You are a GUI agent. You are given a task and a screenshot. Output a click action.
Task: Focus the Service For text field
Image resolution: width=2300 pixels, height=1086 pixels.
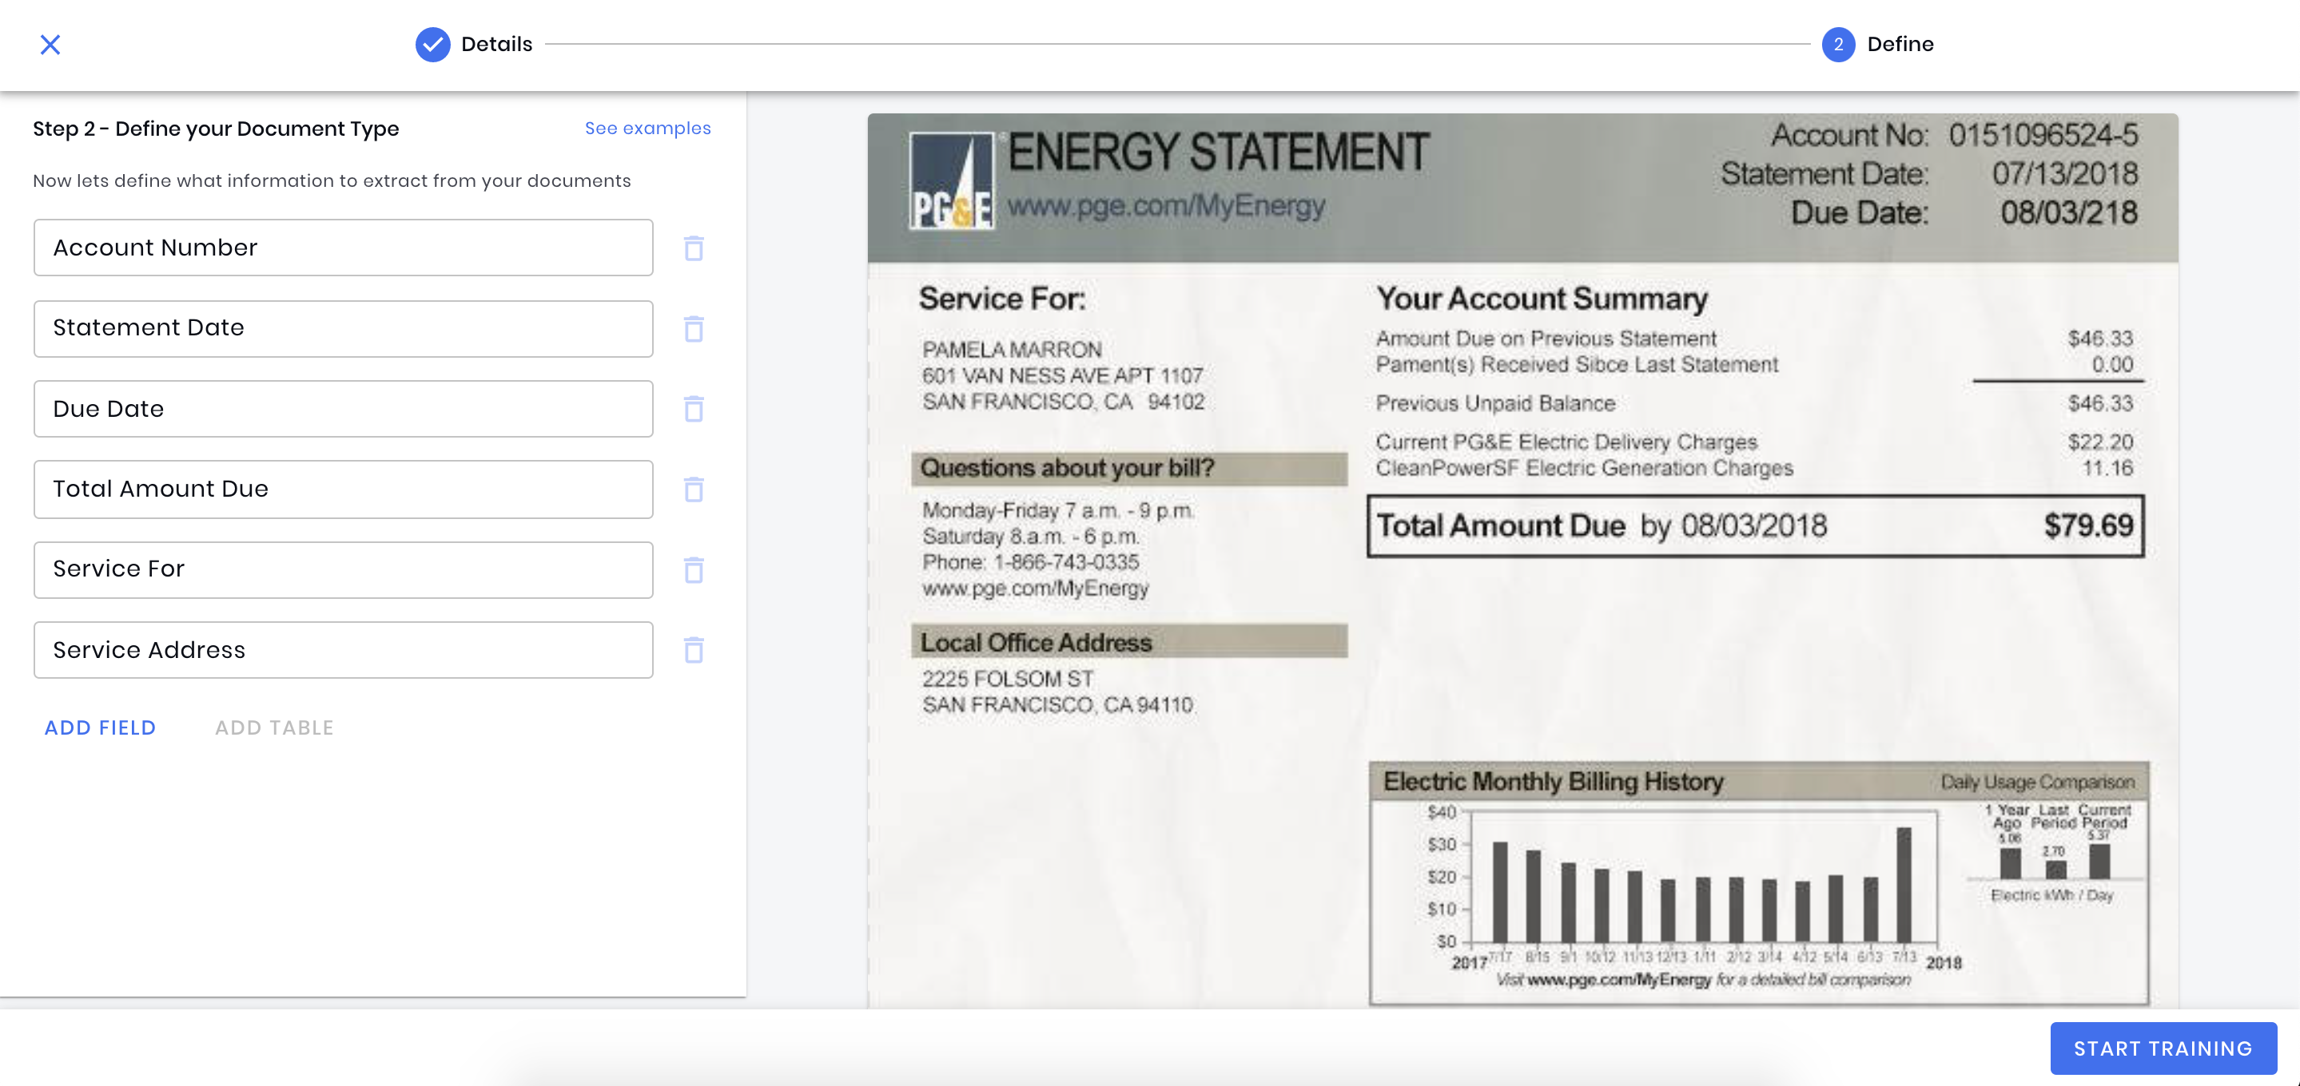[x=343, y=569]
